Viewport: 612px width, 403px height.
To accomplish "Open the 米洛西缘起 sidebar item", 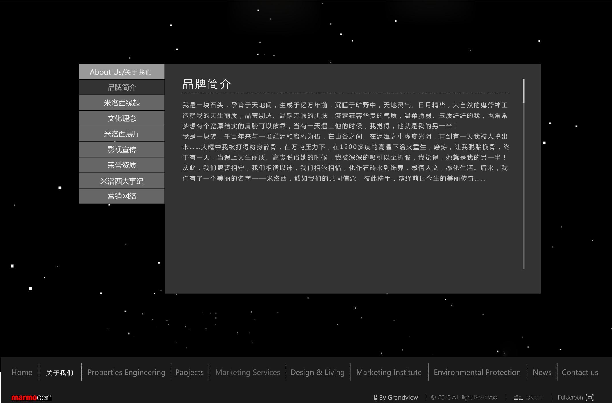I will click(122, 103).
